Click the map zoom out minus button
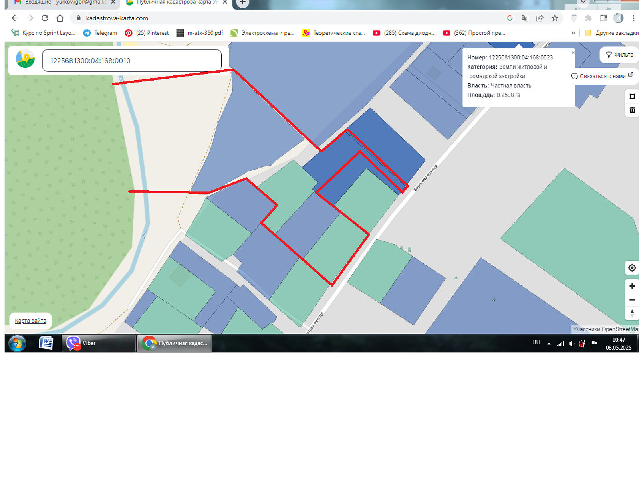Image resolution: width=639 pixels, height=479 pixels. pyautogui.click(x=632, y=300)
